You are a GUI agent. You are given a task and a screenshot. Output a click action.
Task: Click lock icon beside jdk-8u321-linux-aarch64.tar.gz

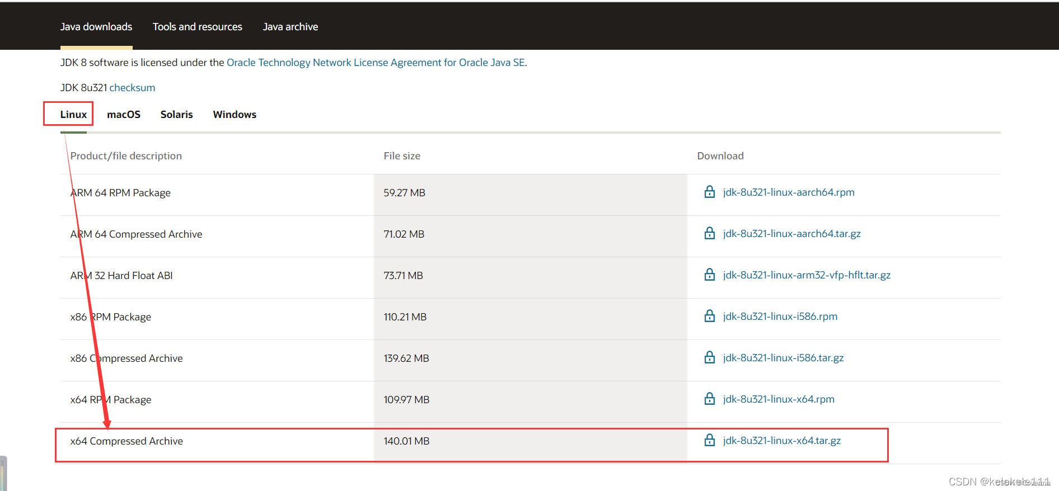(709, 233)
